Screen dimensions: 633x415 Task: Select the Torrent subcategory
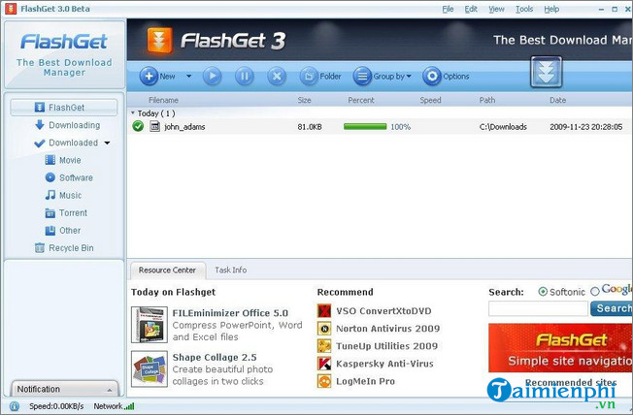(x=66, y=213)
